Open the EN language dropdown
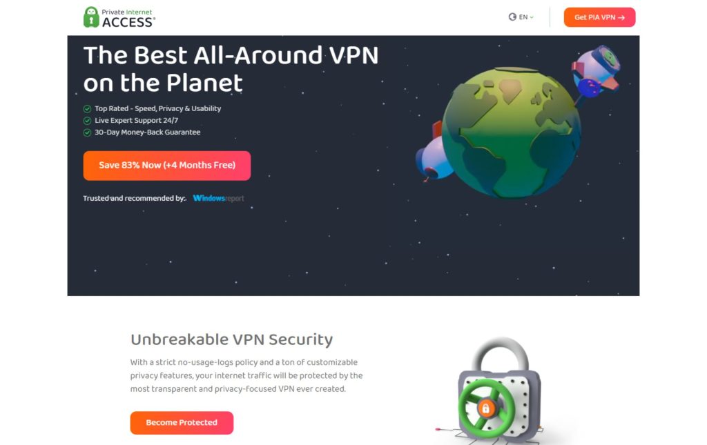 pyautogui.click(x=521, y=17)
